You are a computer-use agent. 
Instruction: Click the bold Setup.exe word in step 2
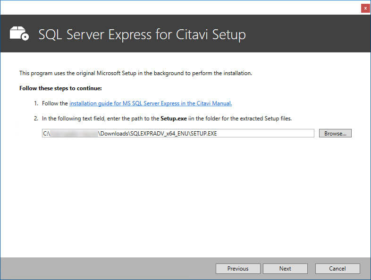[173, 119]
